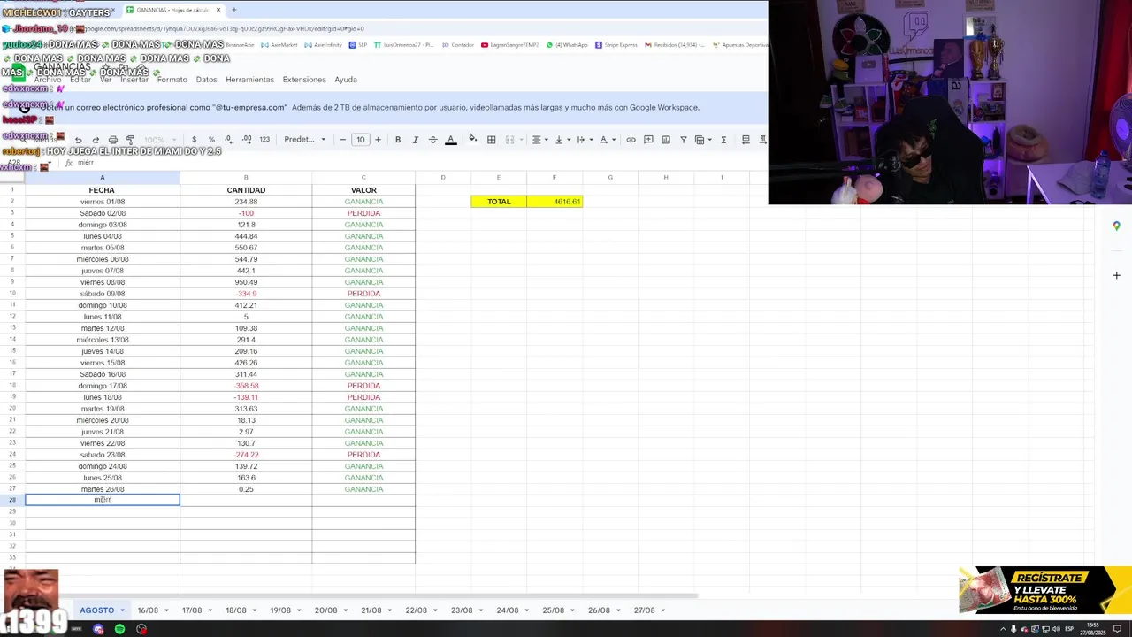
Task: Open the text color picker
Action: pyautogui.click(x=450, y=140)
